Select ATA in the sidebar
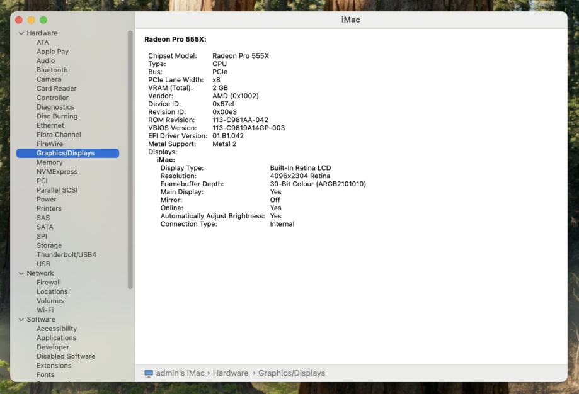Viewport: 579px width, 394px height. coord(42,42)
